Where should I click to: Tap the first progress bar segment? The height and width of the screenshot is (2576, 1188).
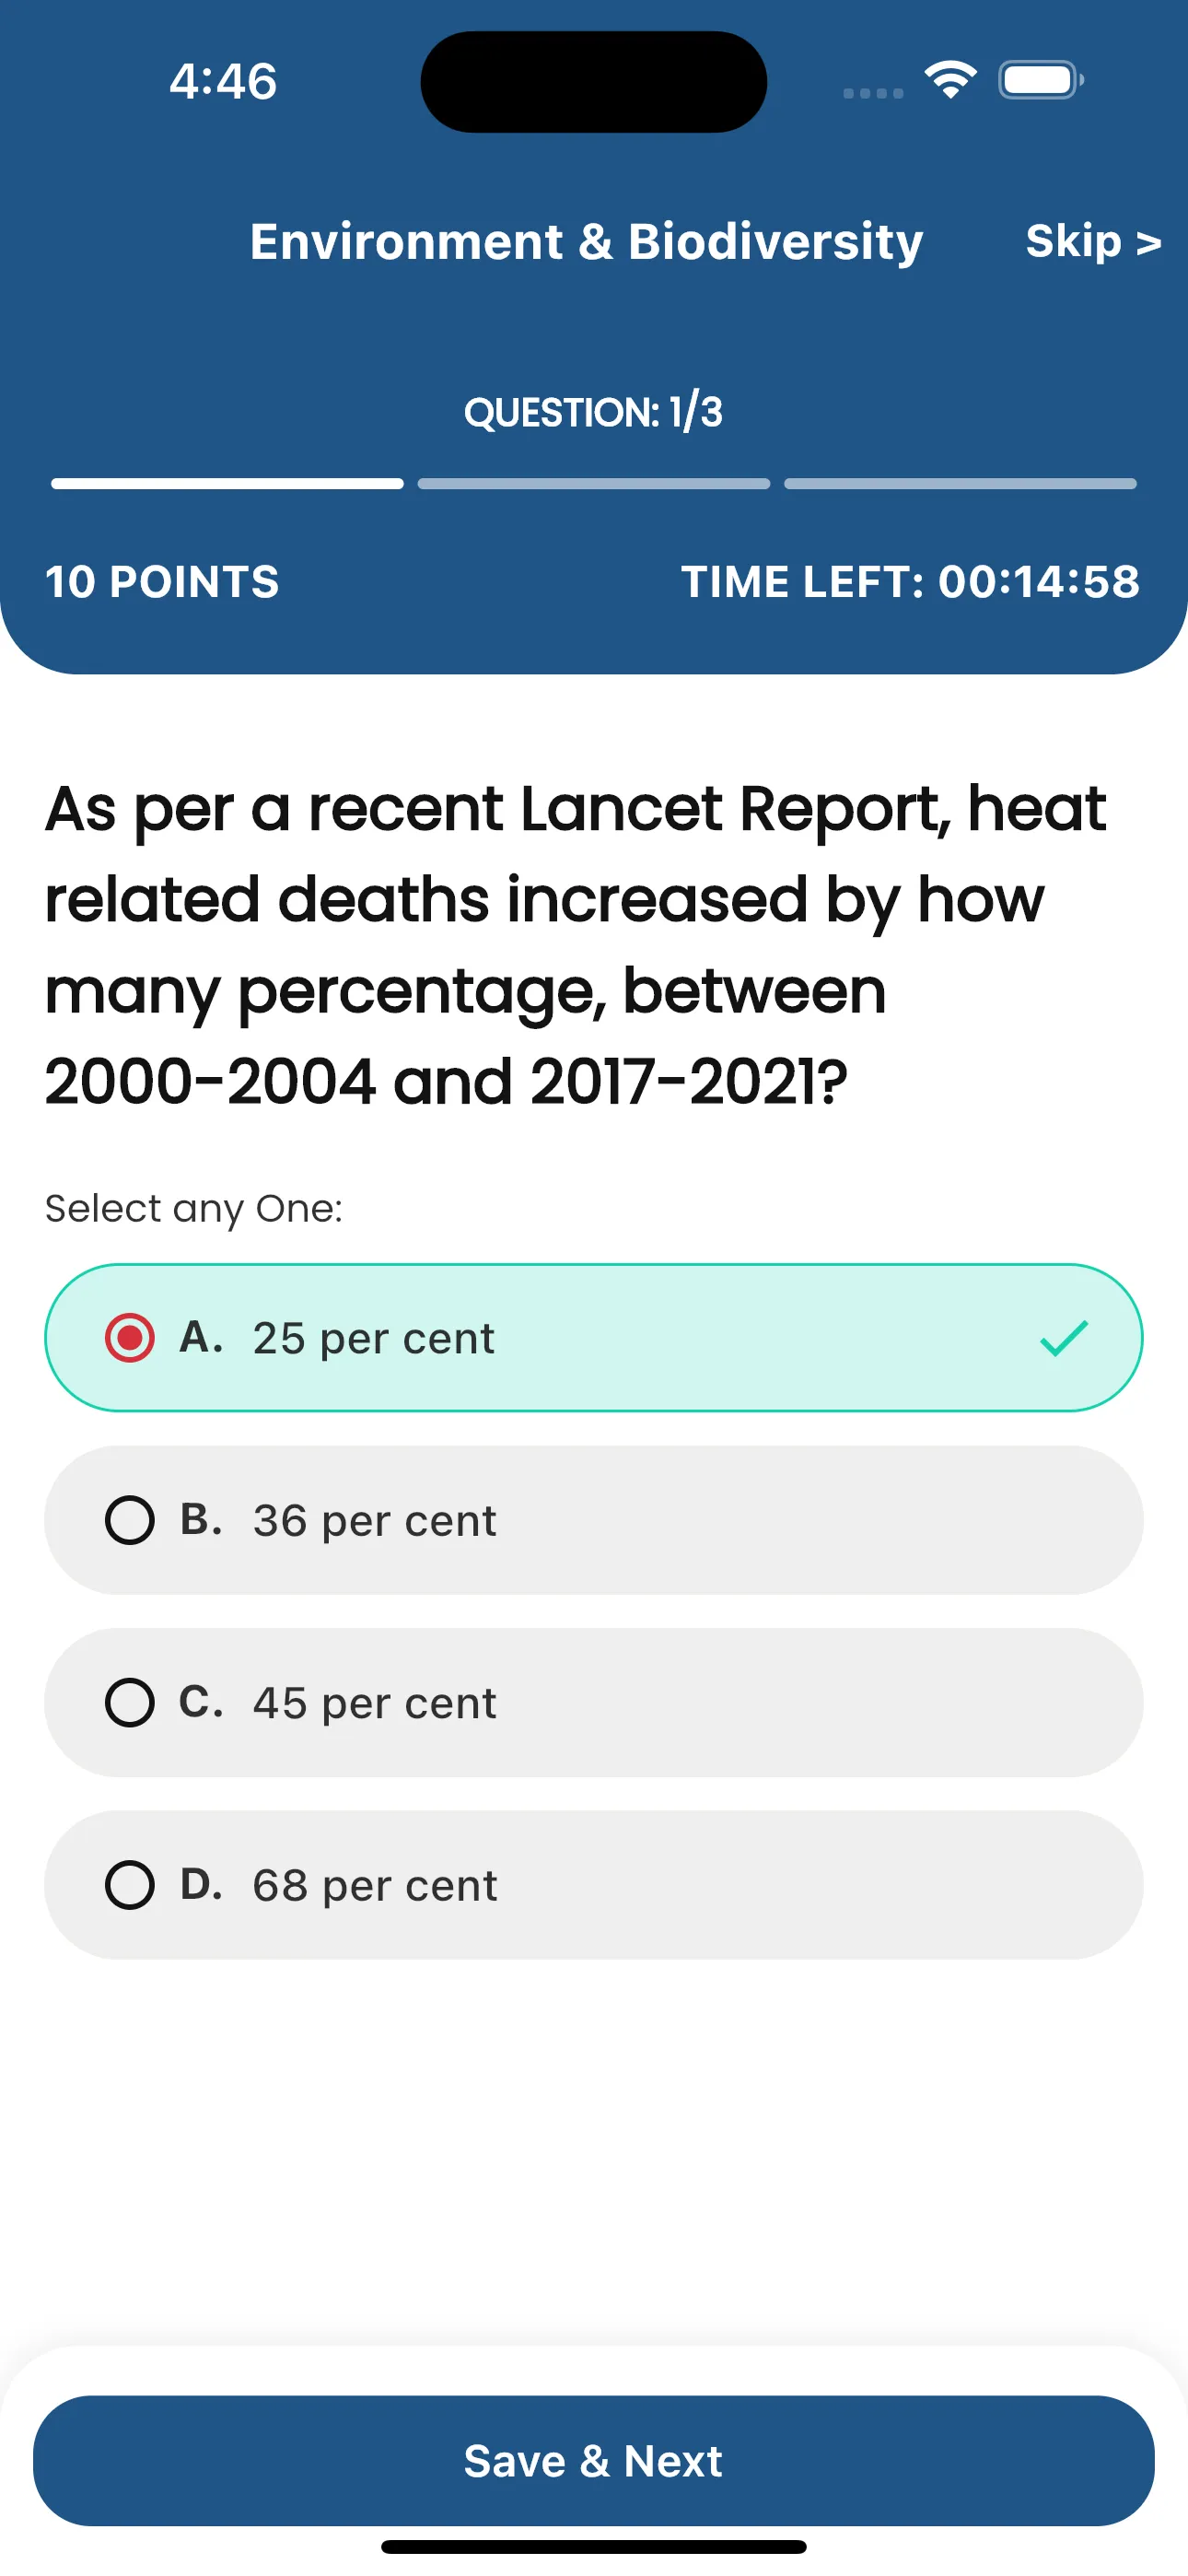(x=227, y=484)
